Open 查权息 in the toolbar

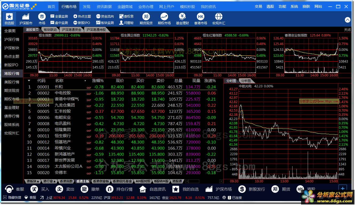coord(126,17)
